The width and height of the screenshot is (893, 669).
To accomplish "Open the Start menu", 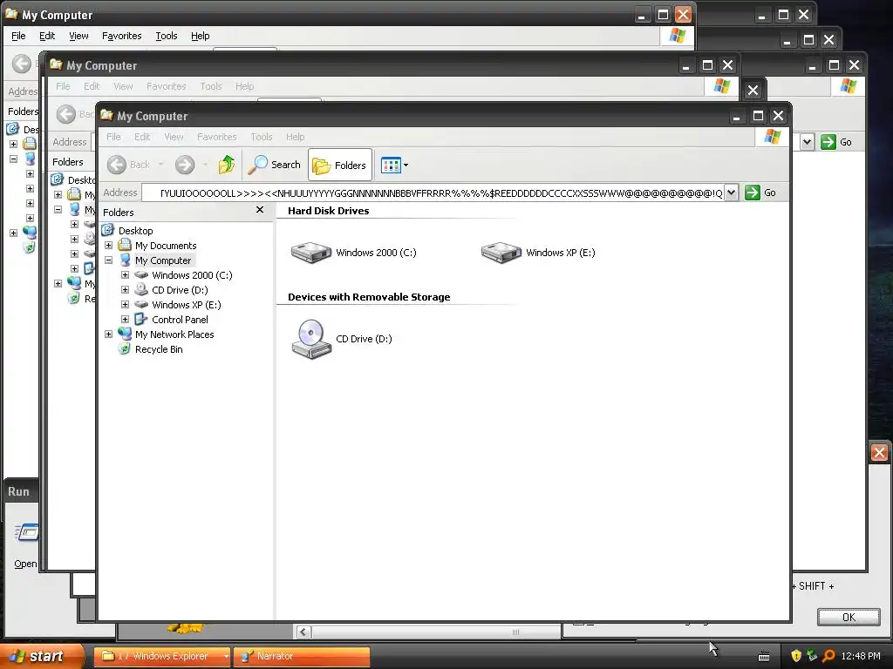I will tap(42, 656).
